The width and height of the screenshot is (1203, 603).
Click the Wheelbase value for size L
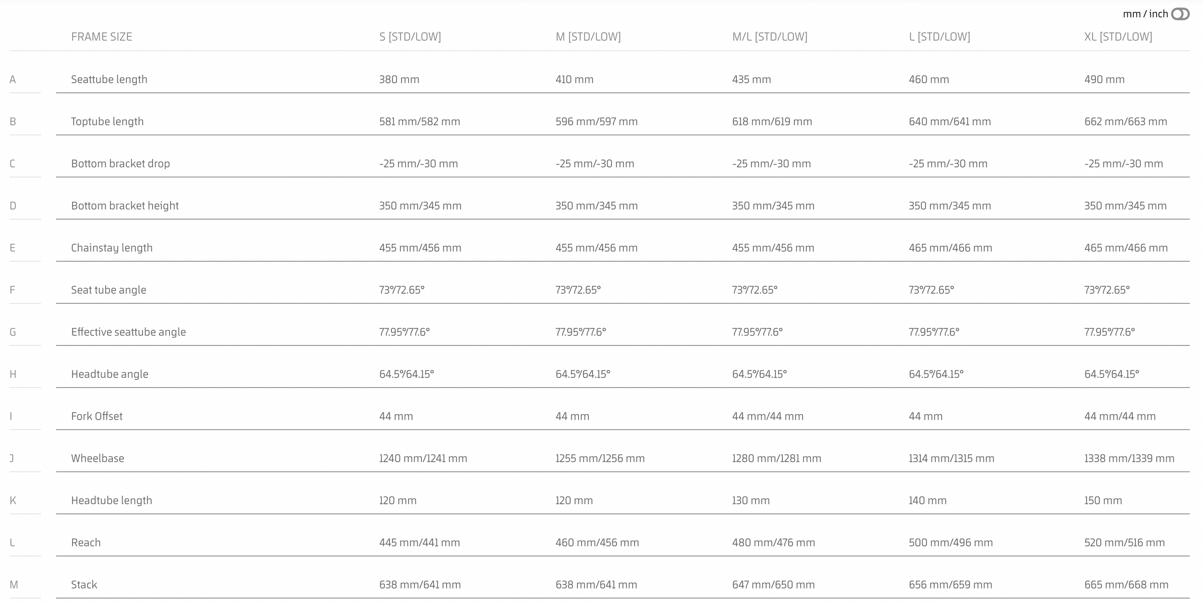pyautogui.click(x=951, y=458)
